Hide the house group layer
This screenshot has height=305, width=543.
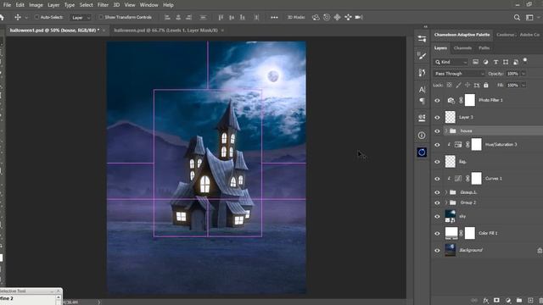437,131
